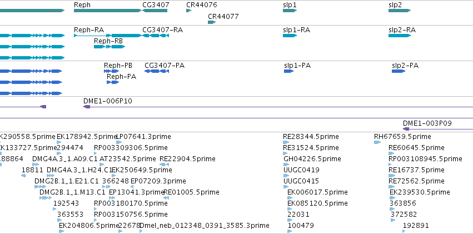Click the slp2-PA protein feature
This screenshot has height=234, width=473.
399,71
